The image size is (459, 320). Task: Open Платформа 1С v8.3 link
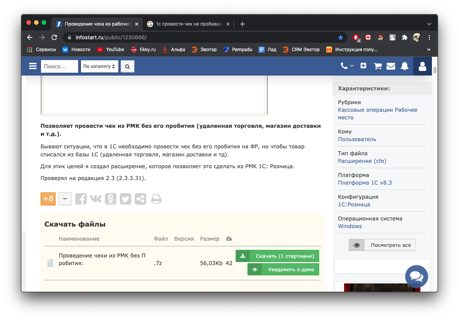point(365,183)
